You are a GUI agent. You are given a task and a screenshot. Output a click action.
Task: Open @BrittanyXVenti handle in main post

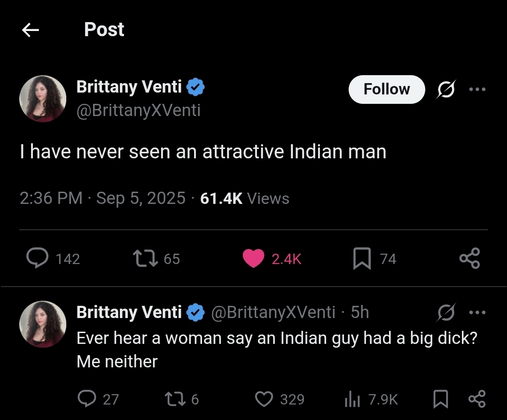pos(139,110)
